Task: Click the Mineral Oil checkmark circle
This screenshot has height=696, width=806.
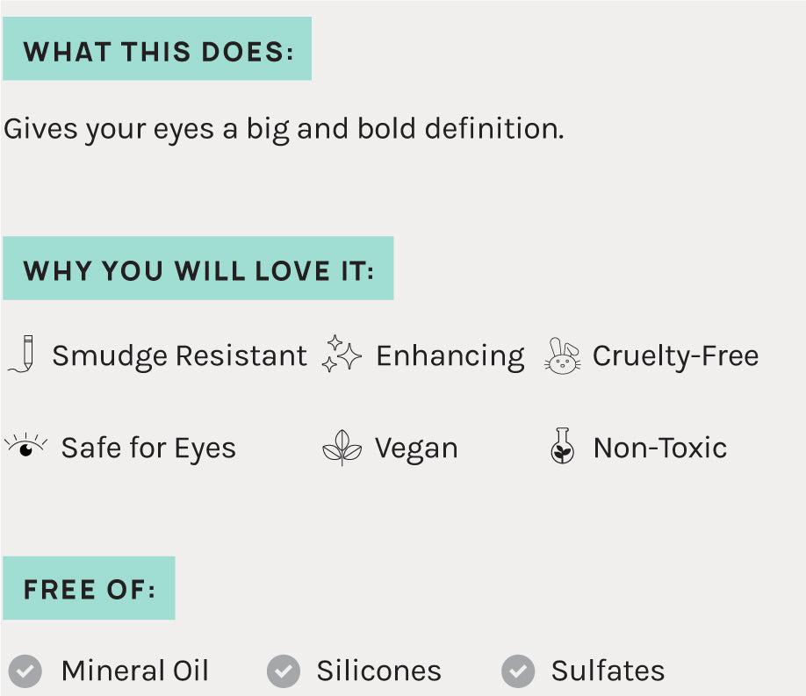Action: point(25,671)
